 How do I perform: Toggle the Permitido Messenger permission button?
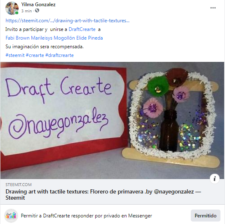tap(205, 215)
